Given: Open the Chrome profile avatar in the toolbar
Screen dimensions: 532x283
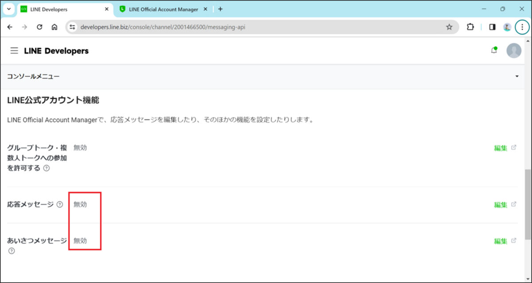Looking at the screenshot, I should [507, 27].
